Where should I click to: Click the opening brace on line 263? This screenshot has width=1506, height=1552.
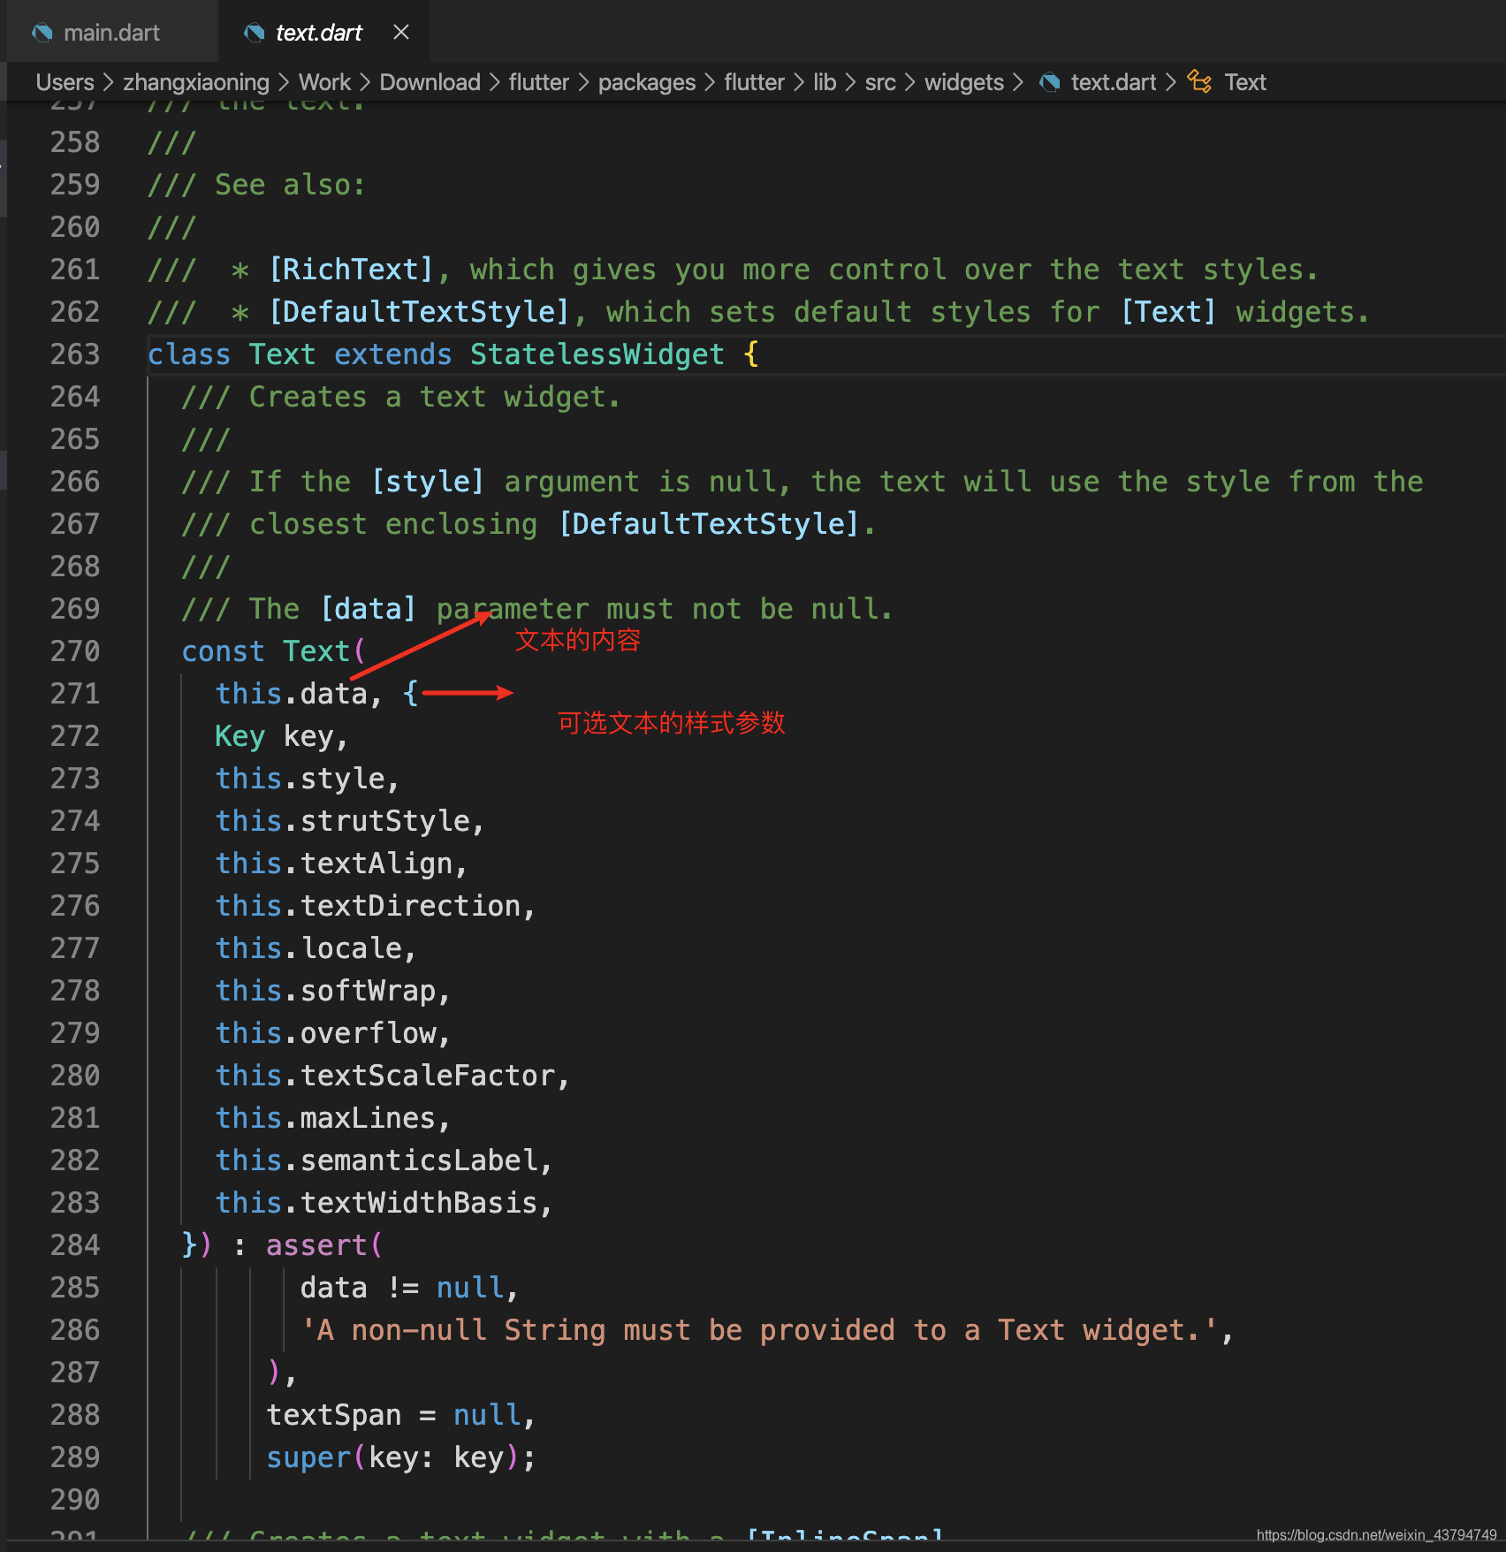pyautogui.click(x=751, y=354)
